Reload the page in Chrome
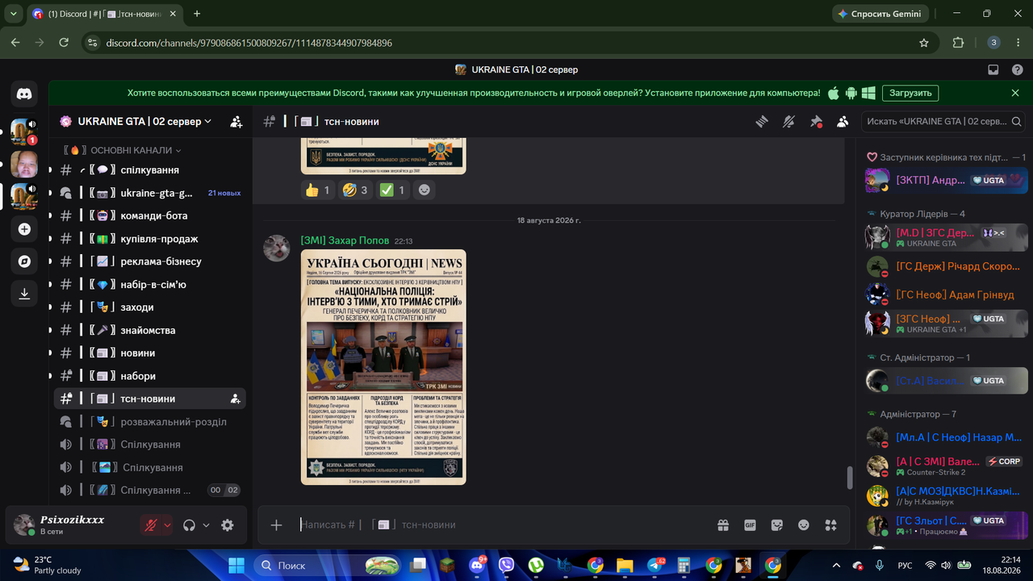This screenshot has width=1033, height=581. (62, 43)
